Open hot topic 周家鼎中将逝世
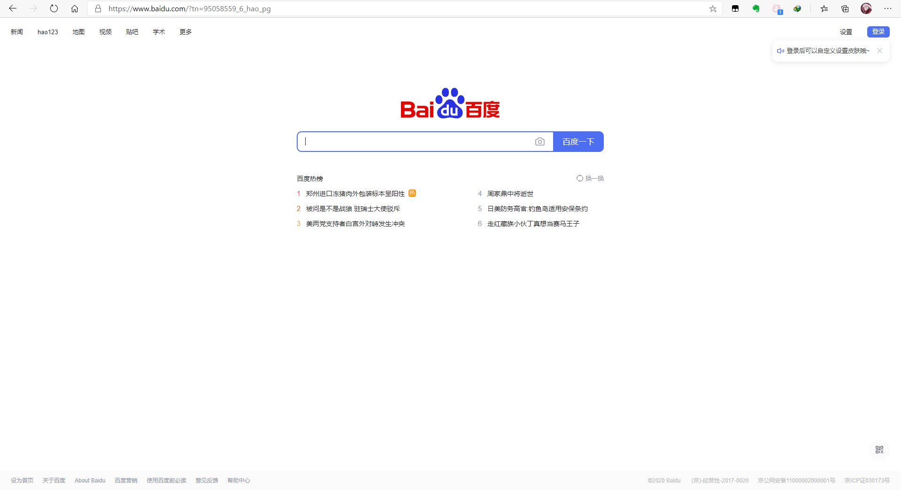The height and width of the screenshot is (490, 901). [510, 194]
